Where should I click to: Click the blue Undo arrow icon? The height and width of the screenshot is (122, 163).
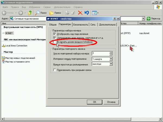click(87, 13)
